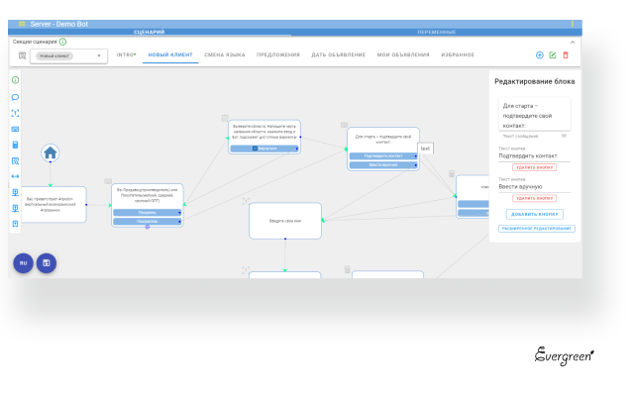Click the red delete section trash icon
The width and height of the screenshot is (634, 396).
pyautogui.click(x=566, y=55)
